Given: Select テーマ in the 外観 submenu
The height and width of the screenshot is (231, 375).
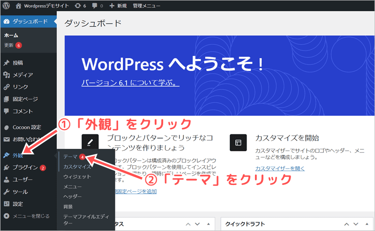Looking at the screenshot, I should coord(70,157).
